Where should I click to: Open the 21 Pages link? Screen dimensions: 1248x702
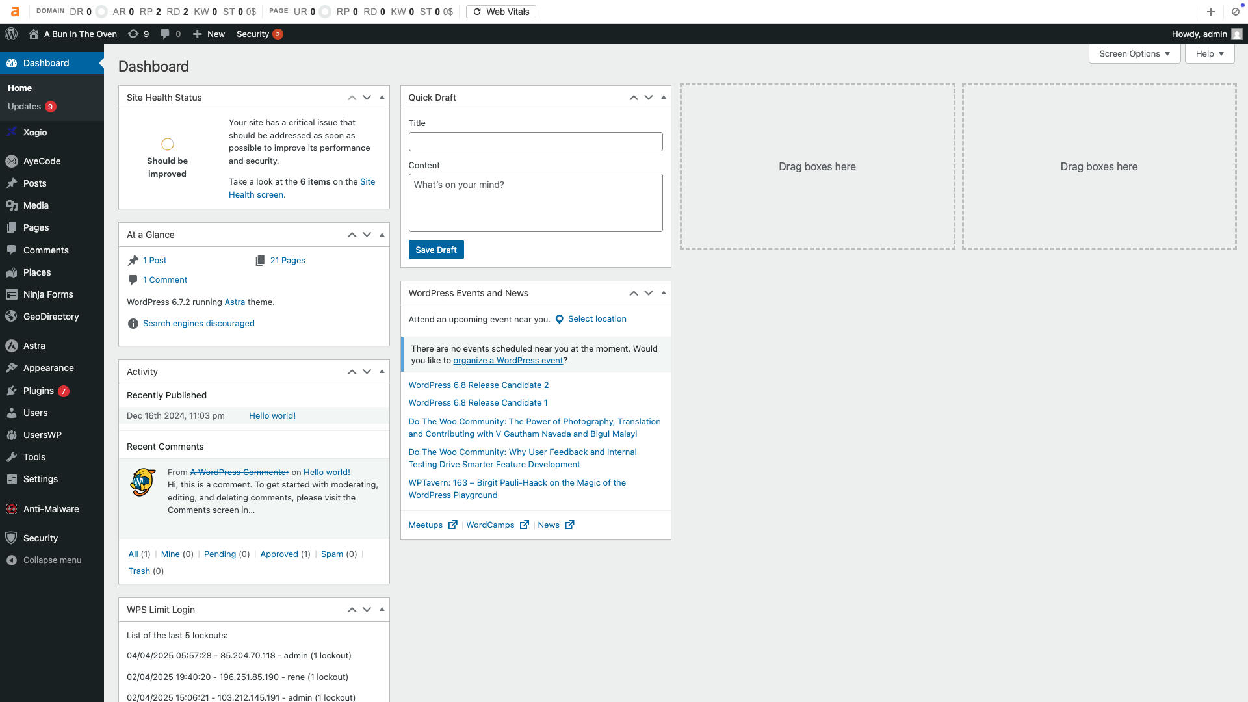(288, 261)
